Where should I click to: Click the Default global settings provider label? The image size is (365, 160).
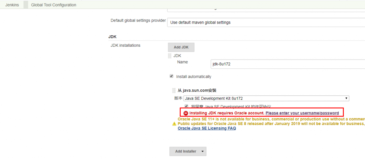[x=138, y=20]
